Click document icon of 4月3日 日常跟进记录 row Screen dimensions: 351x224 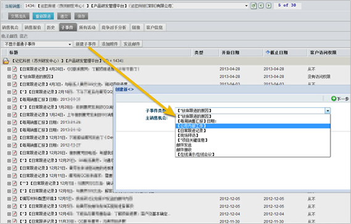(15, 84)
